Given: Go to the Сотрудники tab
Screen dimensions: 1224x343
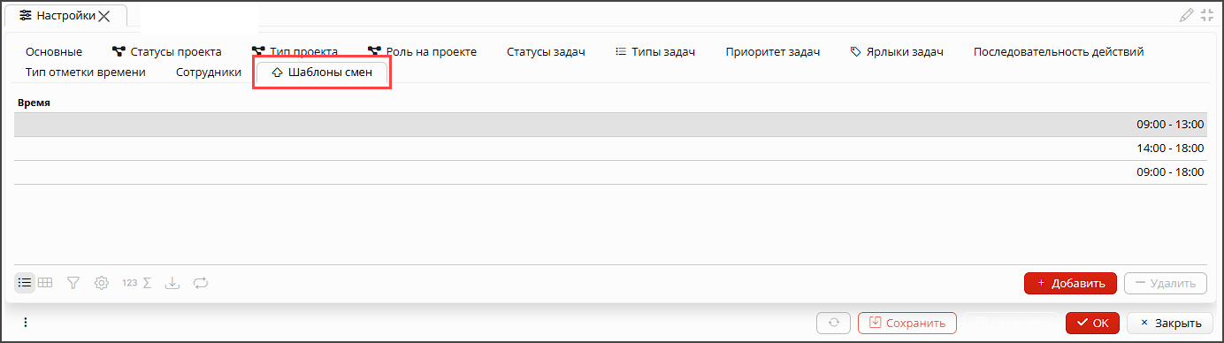Looking at the screenshot, I should (209, 72).
